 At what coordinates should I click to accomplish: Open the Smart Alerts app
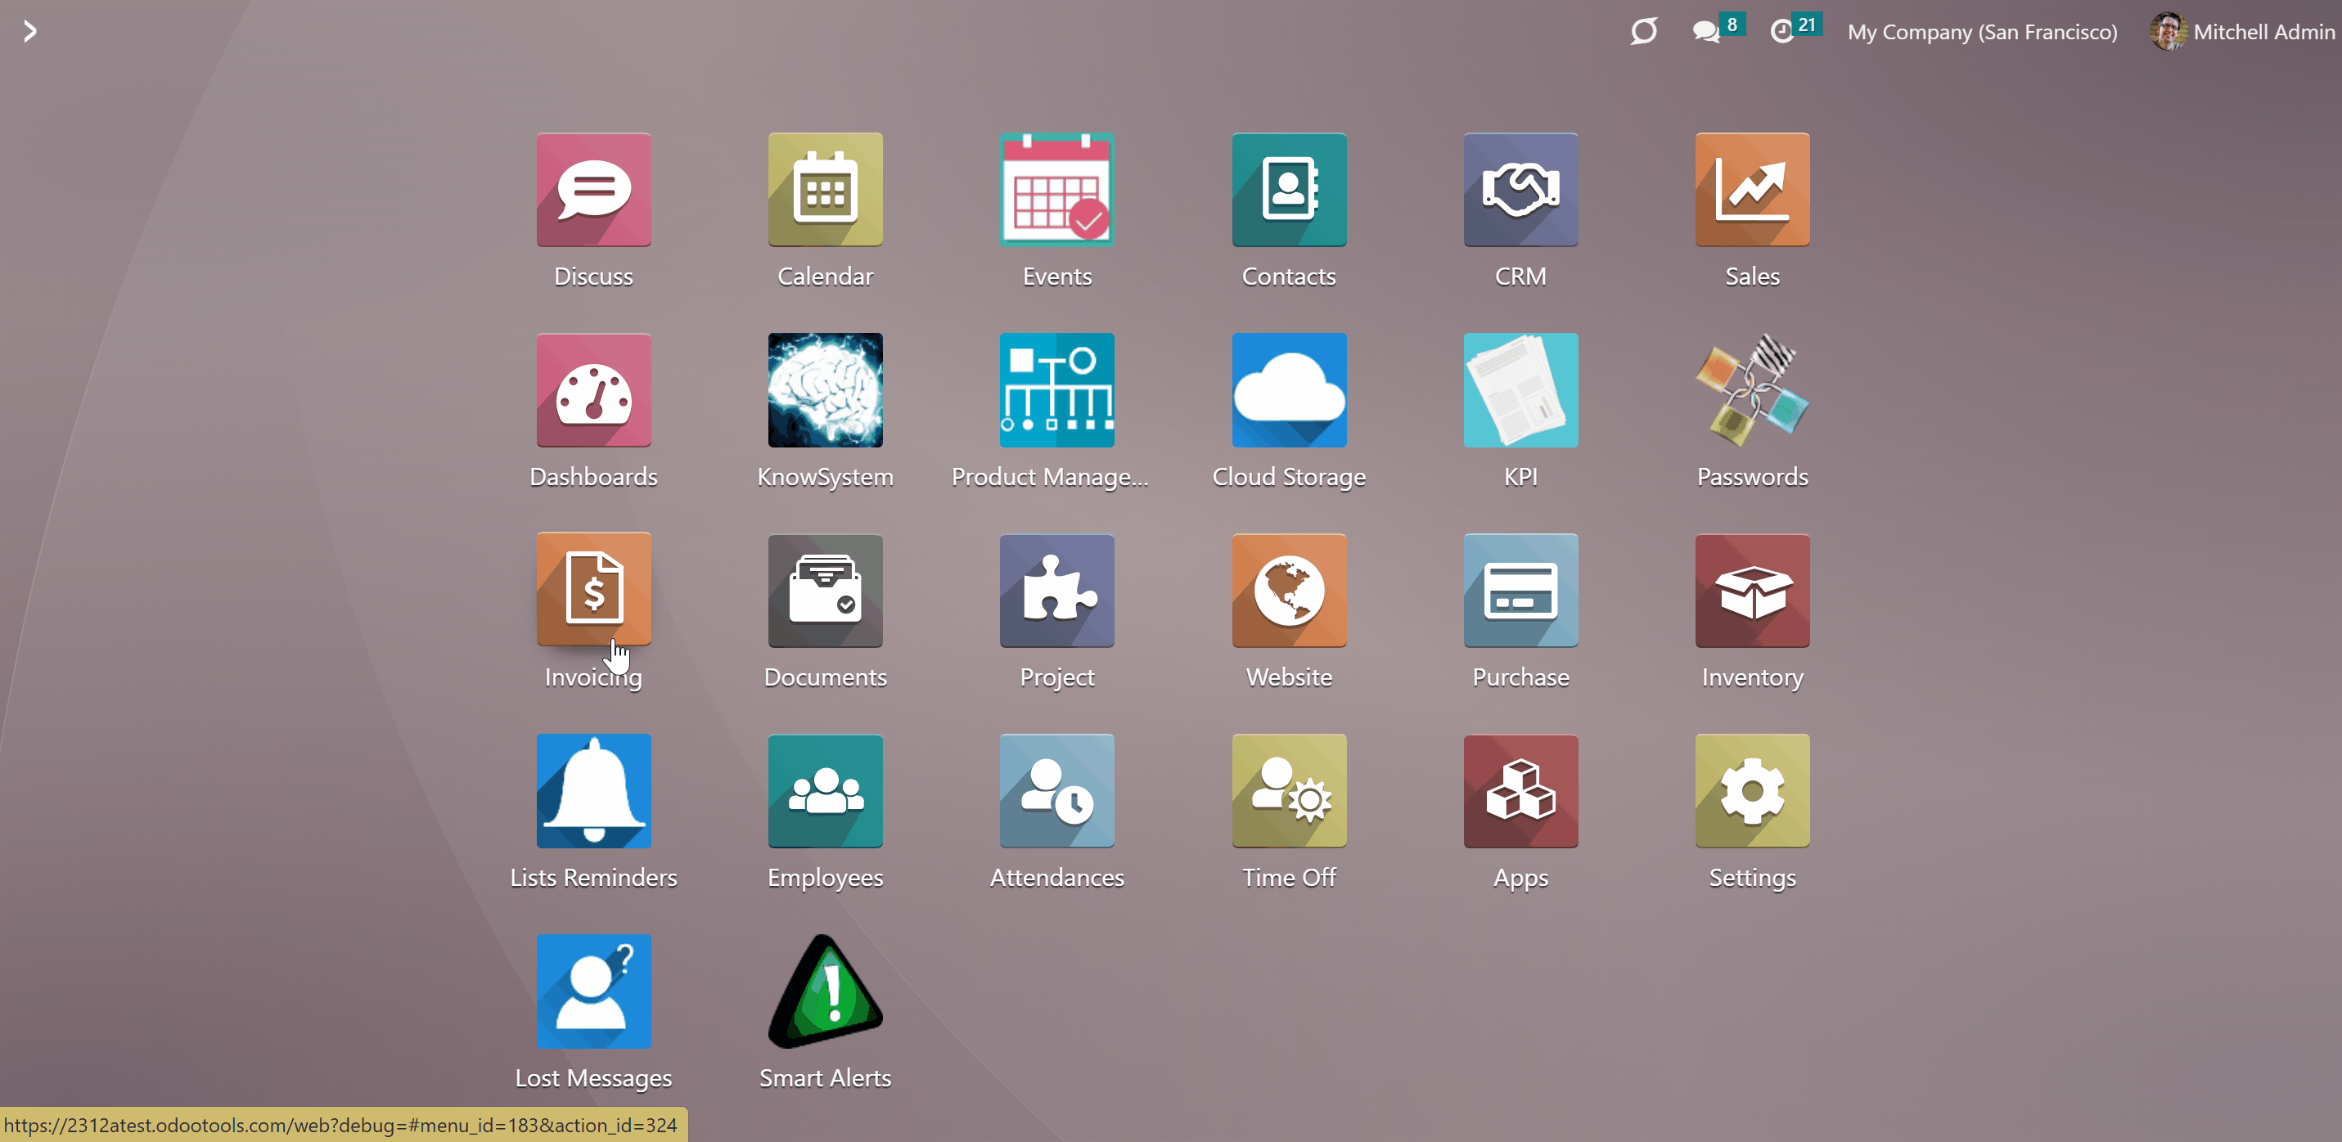(x=826, y=991)
